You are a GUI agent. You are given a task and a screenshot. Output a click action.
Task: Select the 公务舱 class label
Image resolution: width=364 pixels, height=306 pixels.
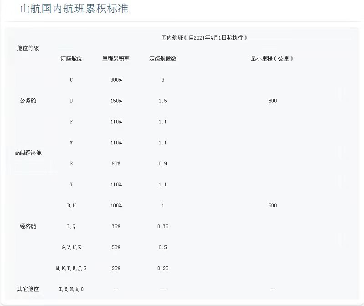[x=28, y=101]
